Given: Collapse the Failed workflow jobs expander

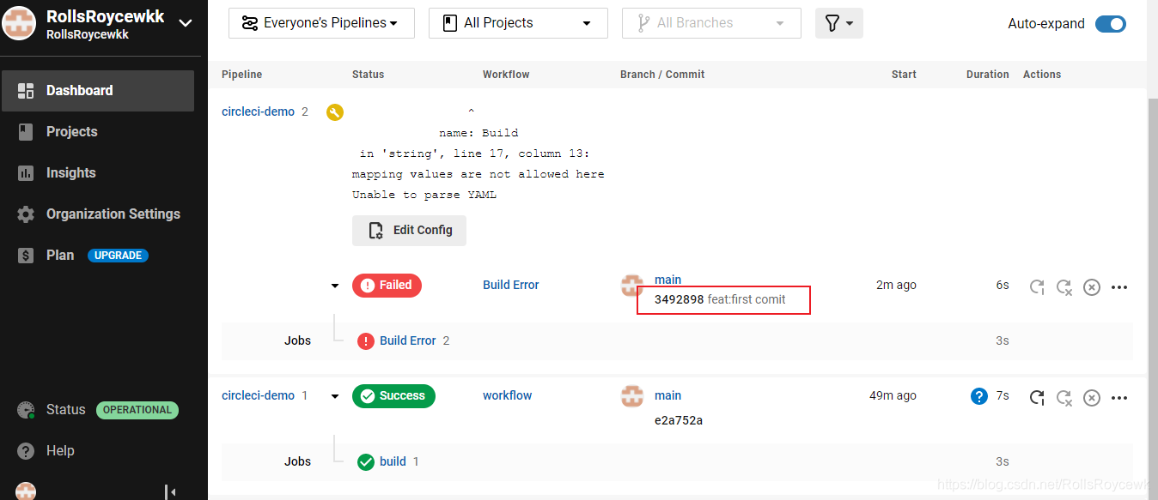Looking at the screenshot, I should coord(335,286).
